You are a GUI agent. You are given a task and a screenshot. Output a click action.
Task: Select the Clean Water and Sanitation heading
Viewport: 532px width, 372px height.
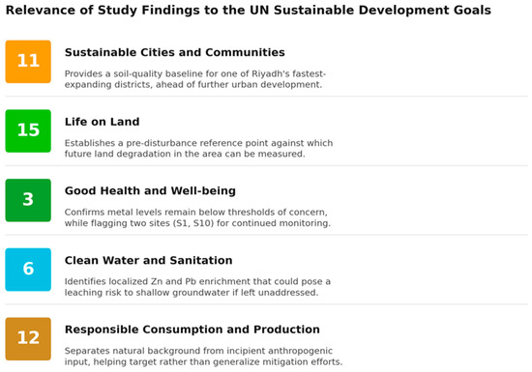[149, 260]
